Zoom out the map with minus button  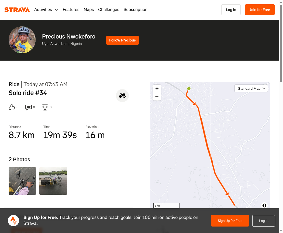point(157,97)
